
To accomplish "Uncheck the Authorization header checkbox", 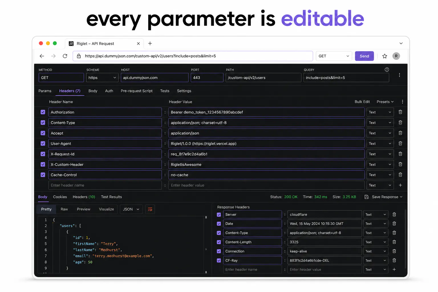I will point(43,112).
